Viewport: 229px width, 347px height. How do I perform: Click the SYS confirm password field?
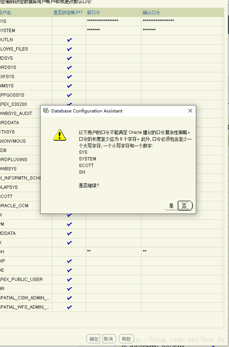(x=182, y=21)
